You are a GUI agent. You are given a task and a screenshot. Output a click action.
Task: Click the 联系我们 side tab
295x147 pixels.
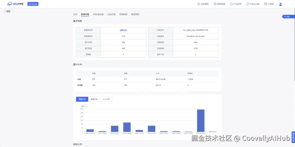293,137
